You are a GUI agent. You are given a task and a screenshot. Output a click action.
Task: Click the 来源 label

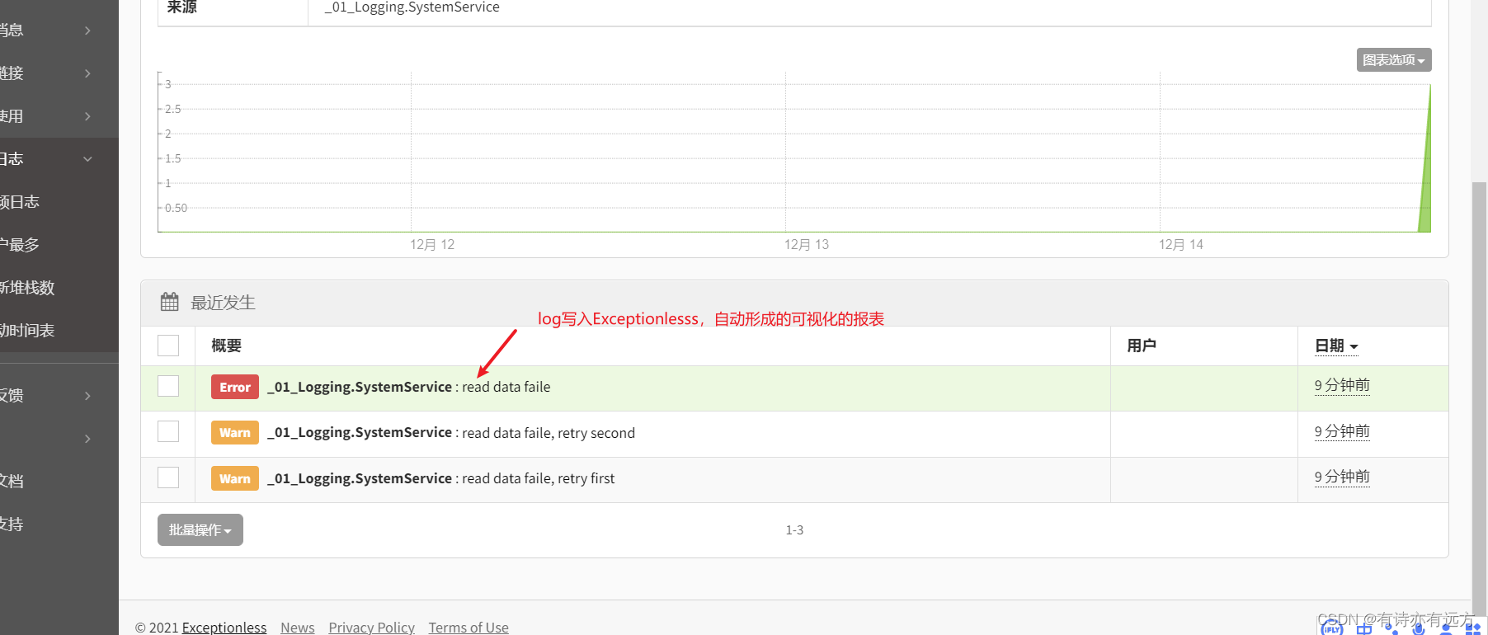tap(182, 7)
